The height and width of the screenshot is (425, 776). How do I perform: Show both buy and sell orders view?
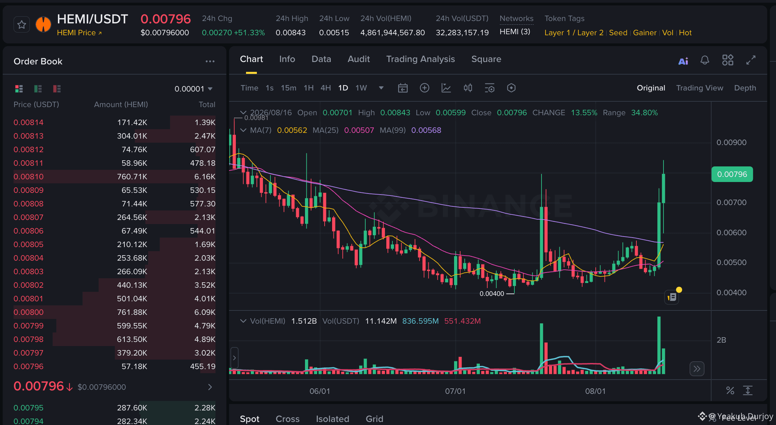tap(19, 89)
